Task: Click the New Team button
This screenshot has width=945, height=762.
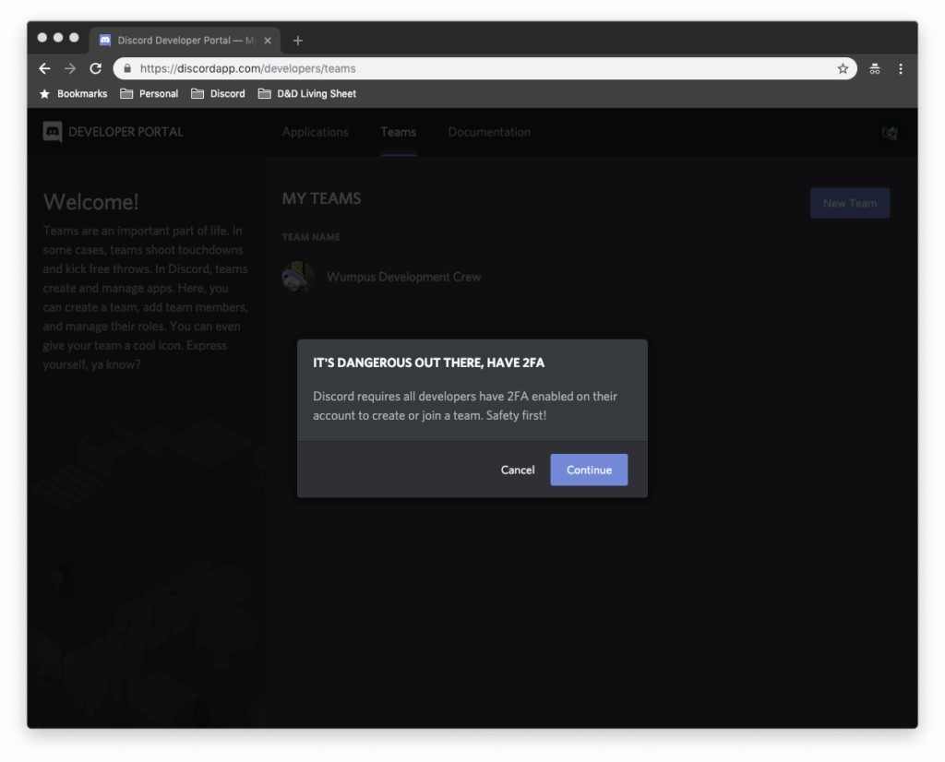Action: 850,204
